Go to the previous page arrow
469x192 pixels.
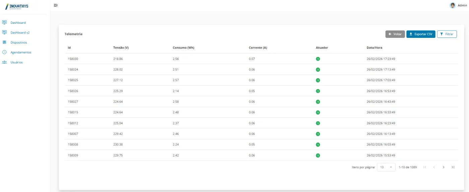434,167
